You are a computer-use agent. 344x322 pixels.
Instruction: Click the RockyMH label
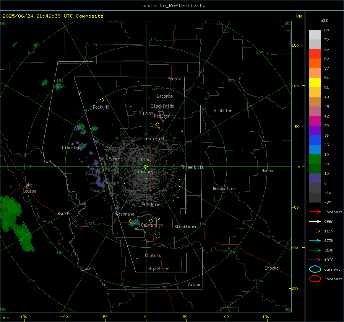click(101, 107)
